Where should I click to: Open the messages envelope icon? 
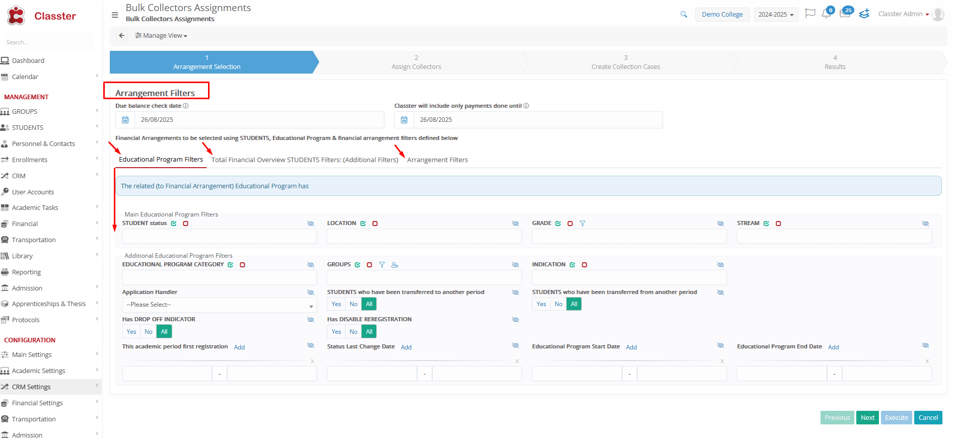(845, 14)
